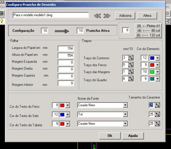Click red swatch for Cor do Texto do Ferro
The height and width of the screenshot is (149, 171).
pos(62,105)
